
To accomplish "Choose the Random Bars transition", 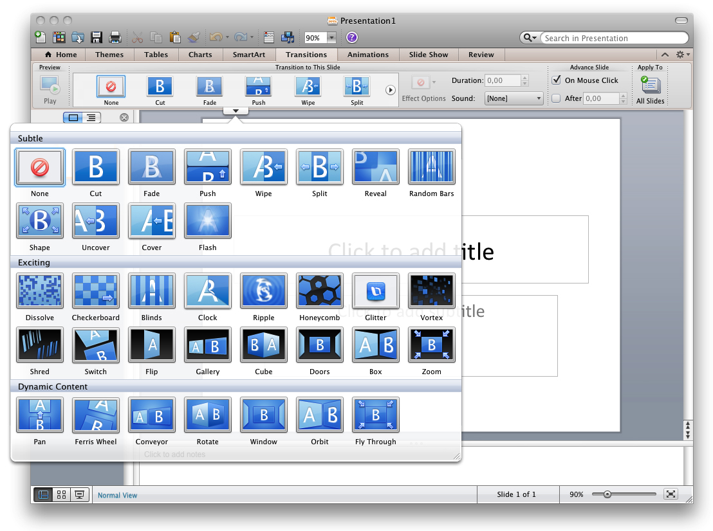I will (x=431, y=166).
